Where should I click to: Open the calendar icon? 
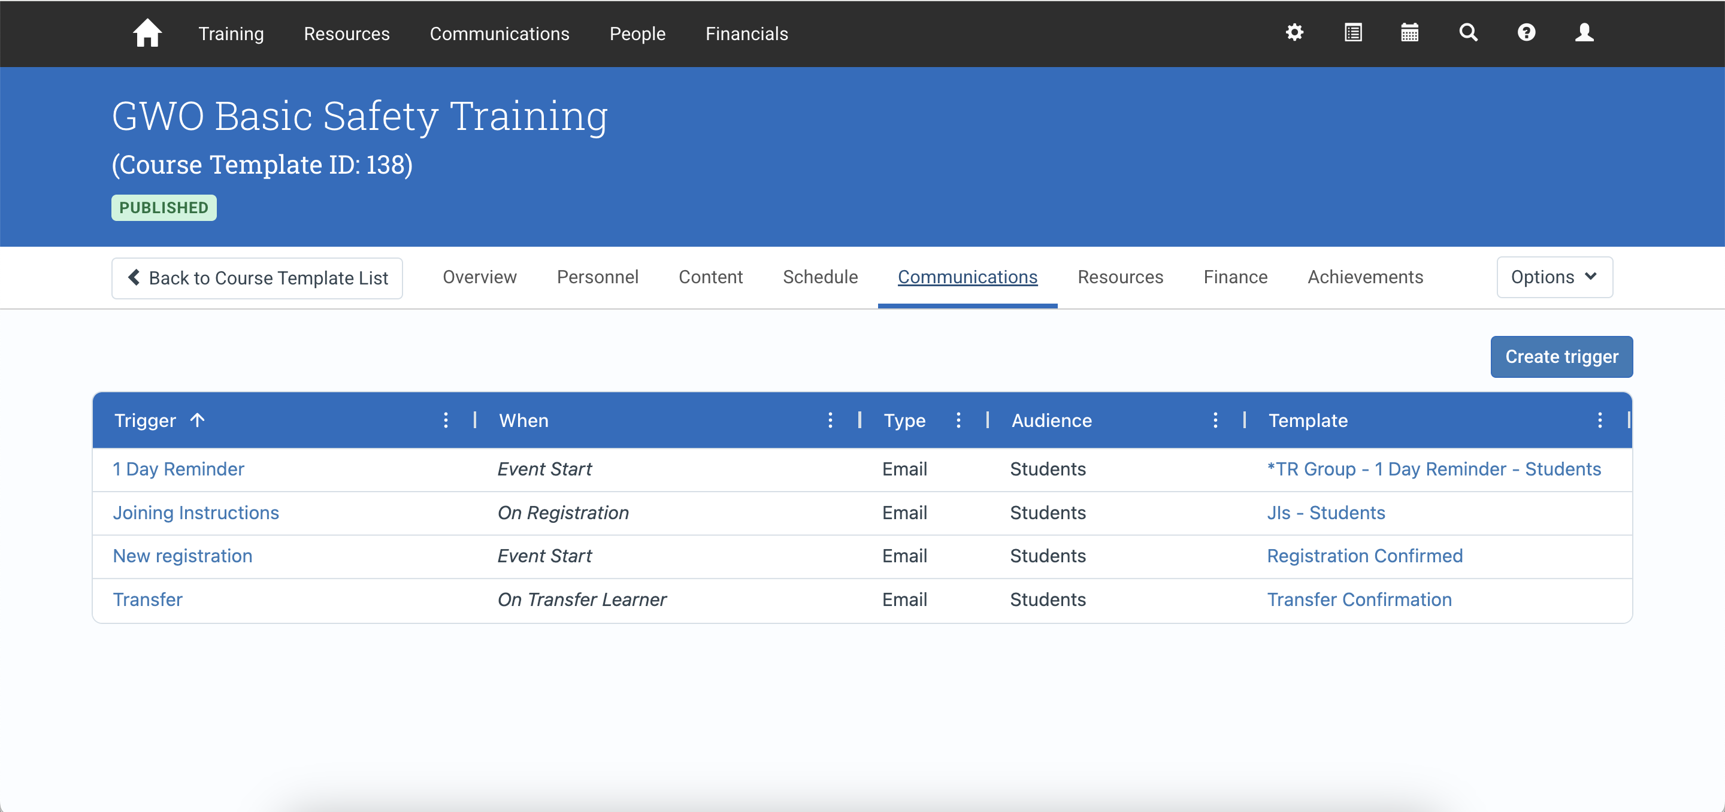coord(1409,33)
